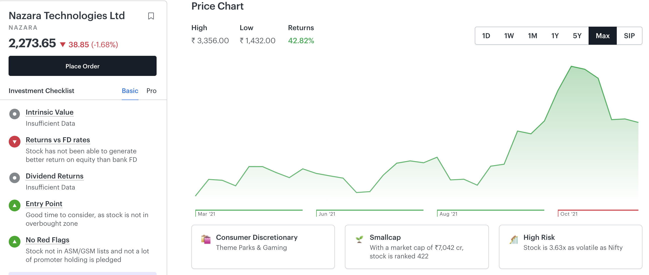Click the price chart peak area

pyautogui.click(x=571, y=66)
